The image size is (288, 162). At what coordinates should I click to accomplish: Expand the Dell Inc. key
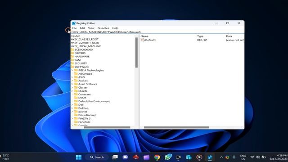pos(72,108)
